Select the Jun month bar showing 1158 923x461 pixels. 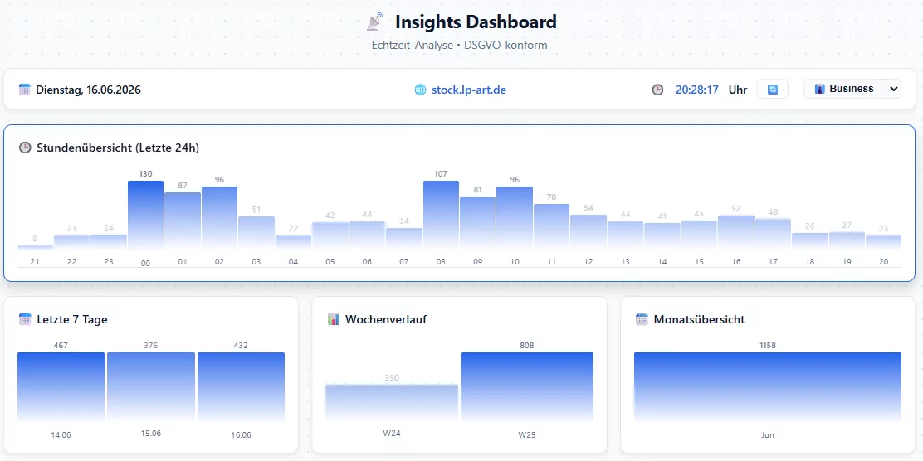coord(768,387)
